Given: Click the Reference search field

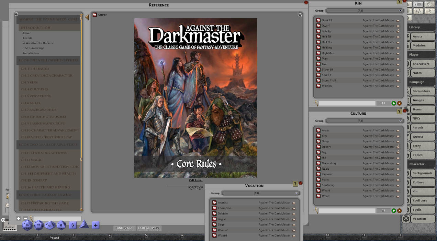Looking at the screenshot, I should 57,219.
